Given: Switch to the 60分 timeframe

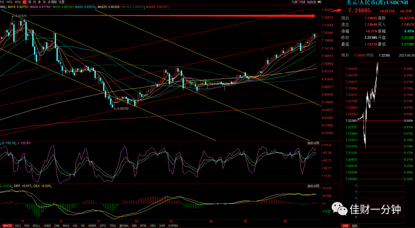Looking at the screenshot, I should [x=18, y=2].
